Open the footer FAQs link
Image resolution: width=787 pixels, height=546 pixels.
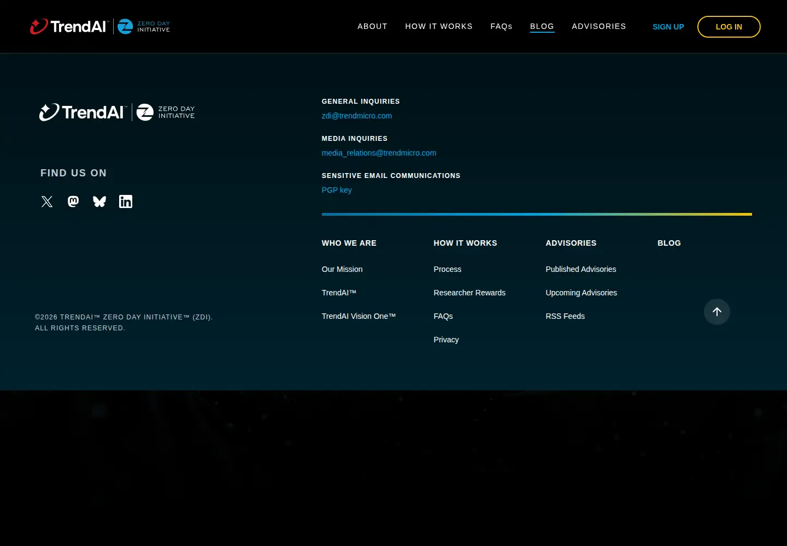pos(443,316)
